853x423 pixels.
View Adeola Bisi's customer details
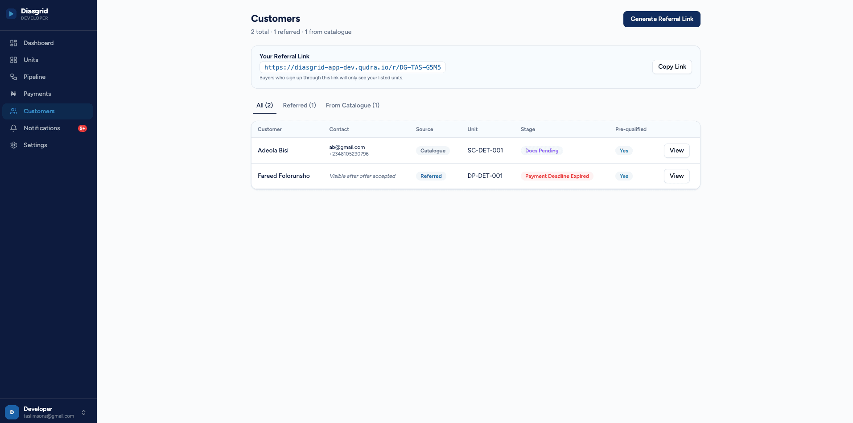(x=676, y=151)
